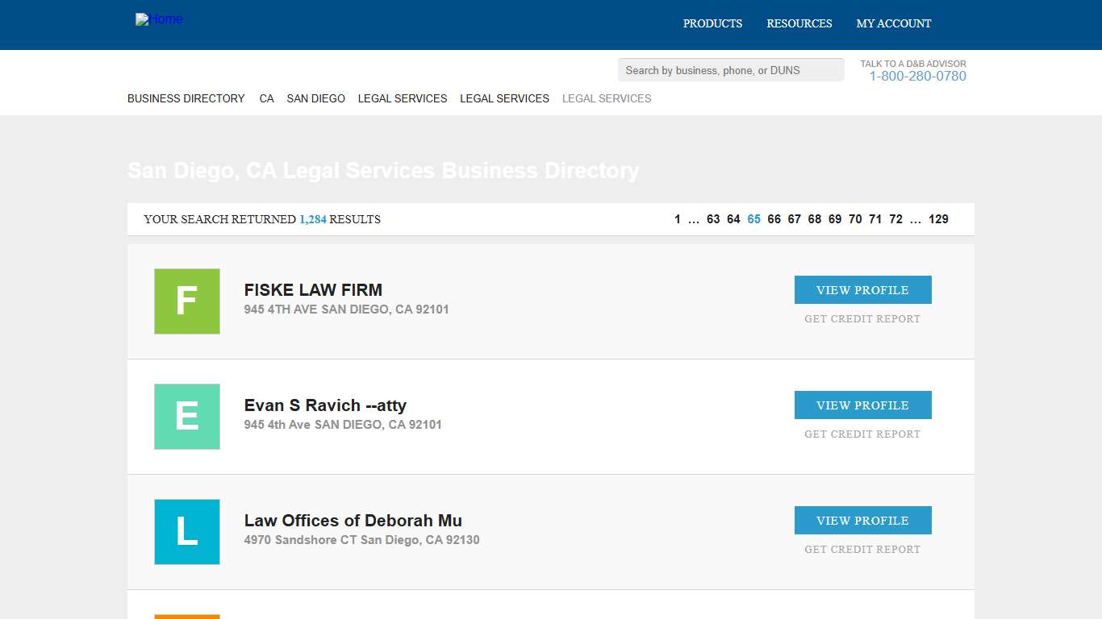The image size is (1102, 619).
Task: Click the Home logo in the header
Action: click(x=159, y=19)
